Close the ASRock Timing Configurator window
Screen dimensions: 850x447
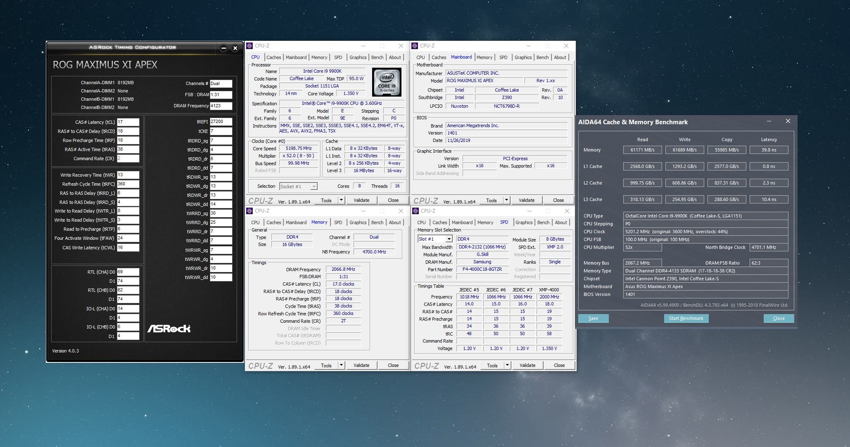click(x=235, y=48)
